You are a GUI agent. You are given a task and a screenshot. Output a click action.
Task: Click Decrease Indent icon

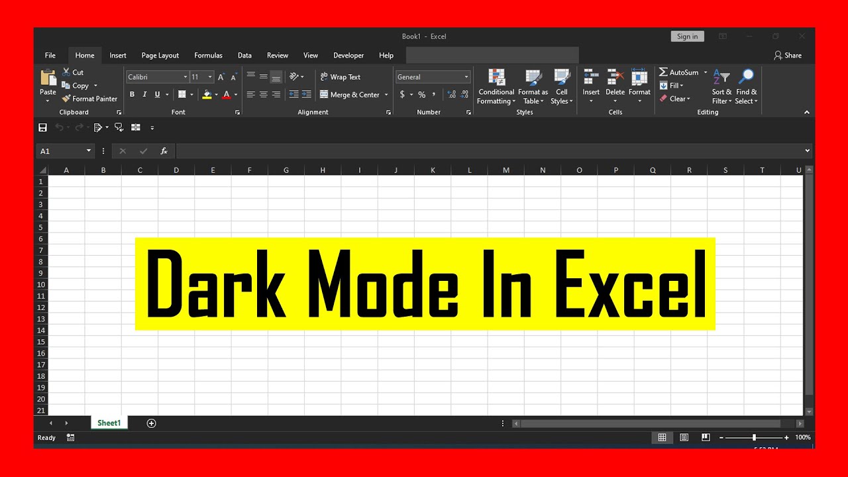(x=294, y=95)
